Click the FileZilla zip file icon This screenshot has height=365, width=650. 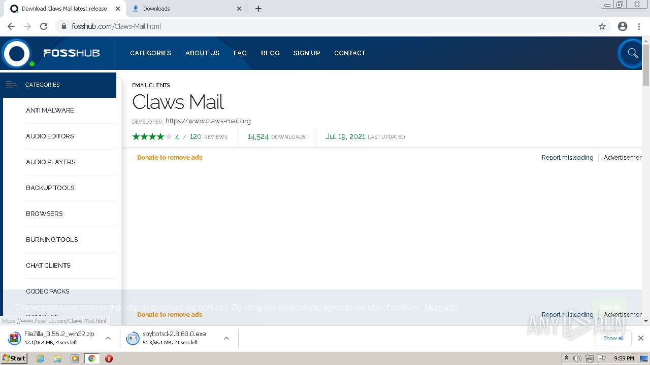tap(14, 338)
